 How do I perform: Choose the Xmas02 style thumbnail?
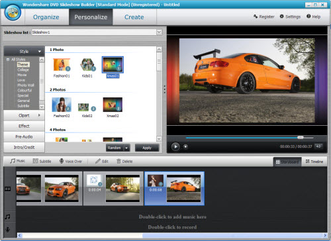(113, 105)
